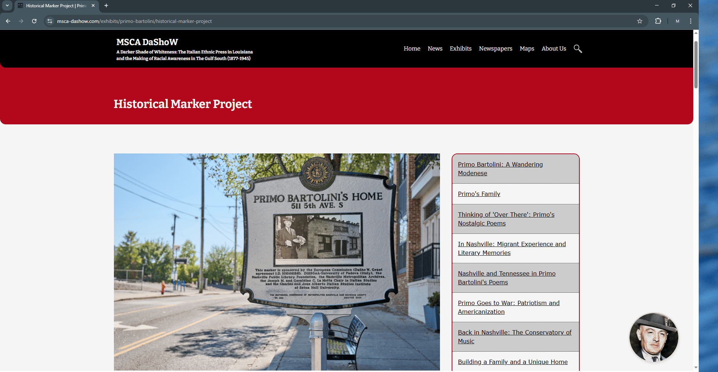Bookmark this page with the star icon
Screen dimensions: 718x372
[x=639, y=21]
